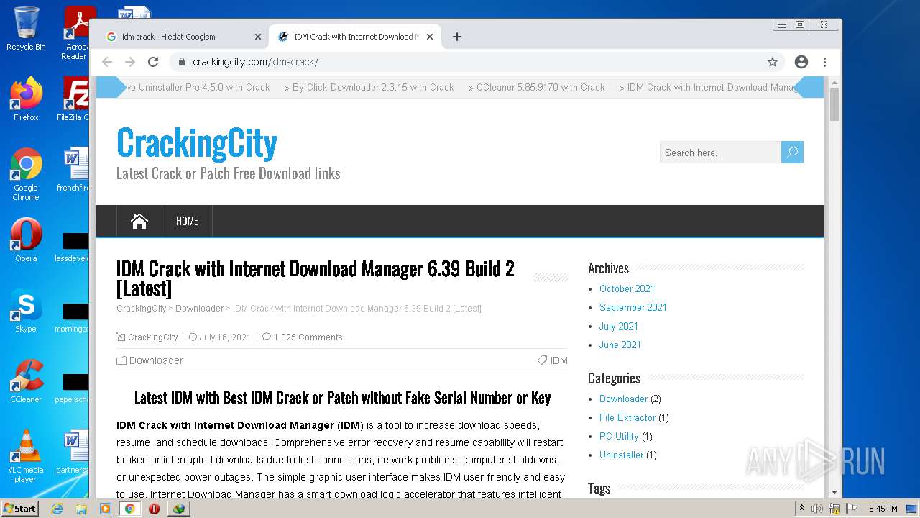Click CrackingCity site logo
This screenshot has height=518, width=920.
pos(197,142)
